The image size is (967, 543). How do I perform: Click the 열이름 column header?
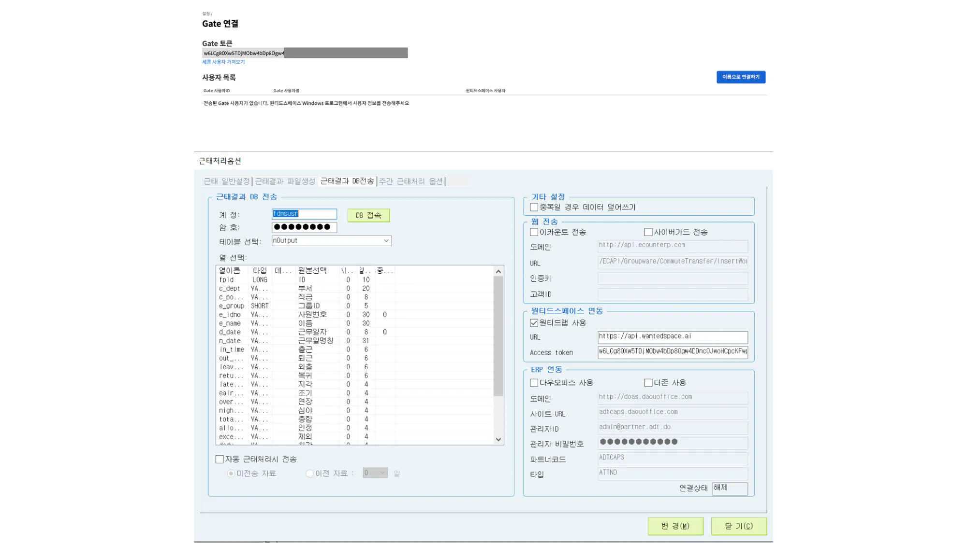point(233,270)
